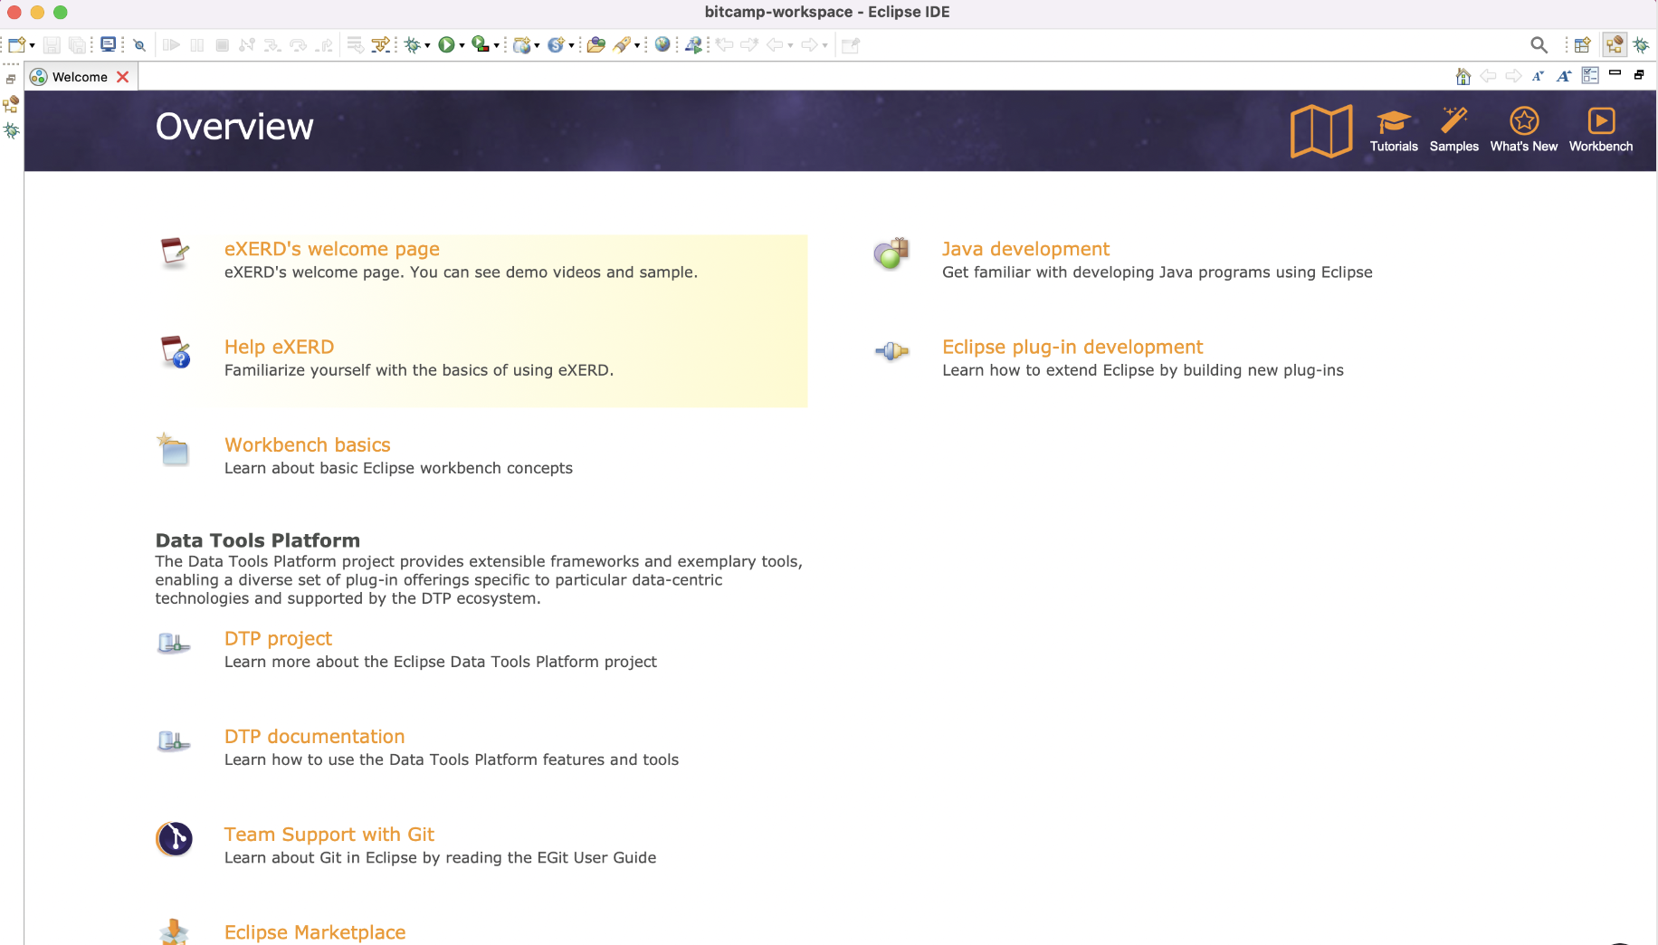
Task: Go to Welcome Home via house icon
Action: coord(1463,76)
